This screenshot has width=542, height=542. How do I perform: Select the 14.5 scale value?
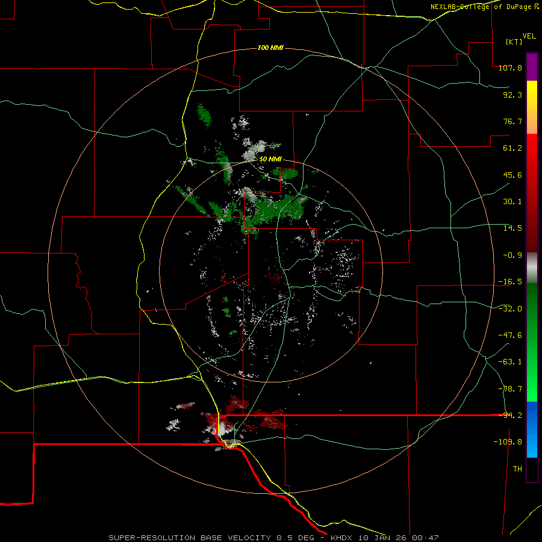512,228
